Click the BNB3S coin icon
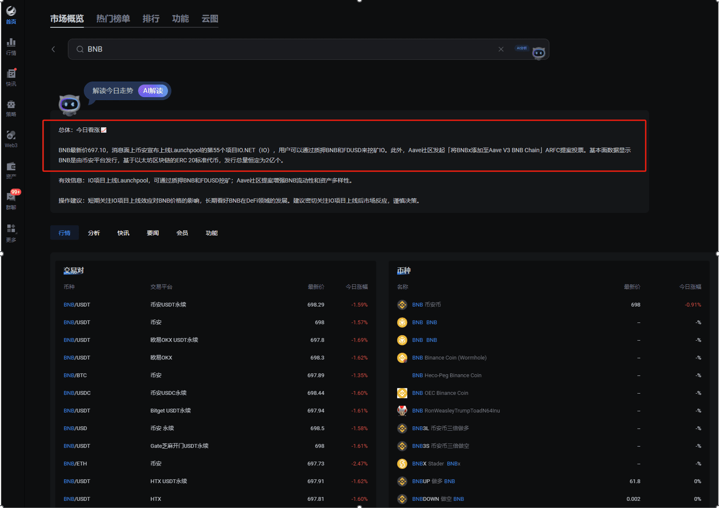Screen dimensions: 719x508 click(x=402, y=446)
